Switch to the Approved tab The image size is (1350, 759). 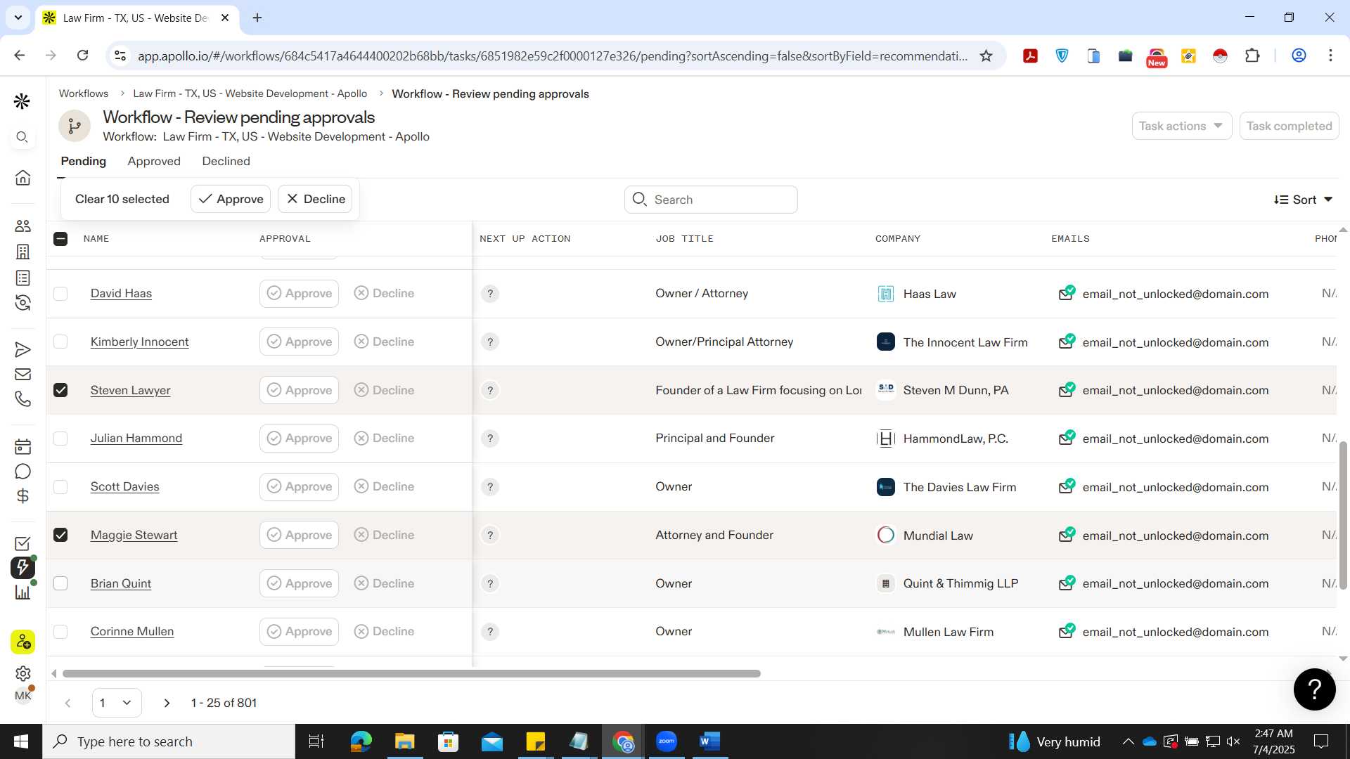pos(154,161)
